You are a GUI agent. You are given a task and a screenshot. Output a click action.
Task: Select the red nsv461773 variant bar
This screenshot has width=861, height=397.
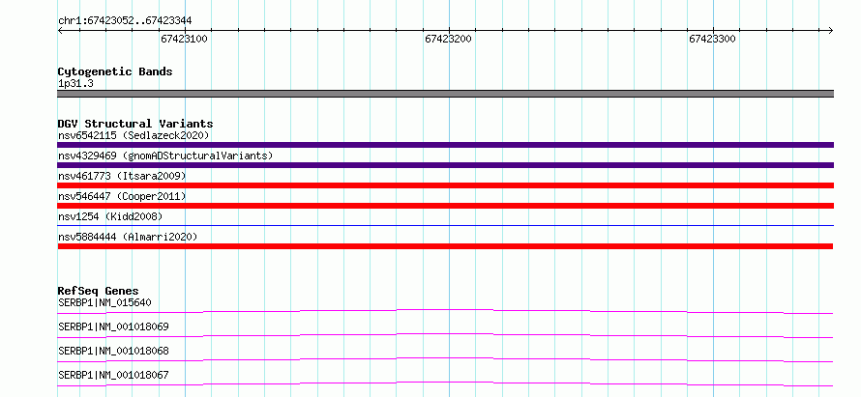[445, 185]
